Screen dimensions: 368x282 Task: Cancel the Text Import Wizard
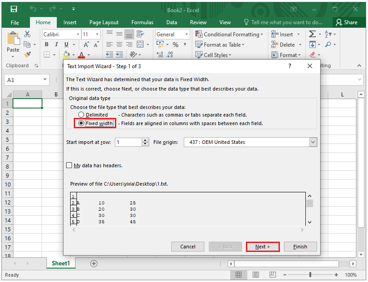[187, 246]
